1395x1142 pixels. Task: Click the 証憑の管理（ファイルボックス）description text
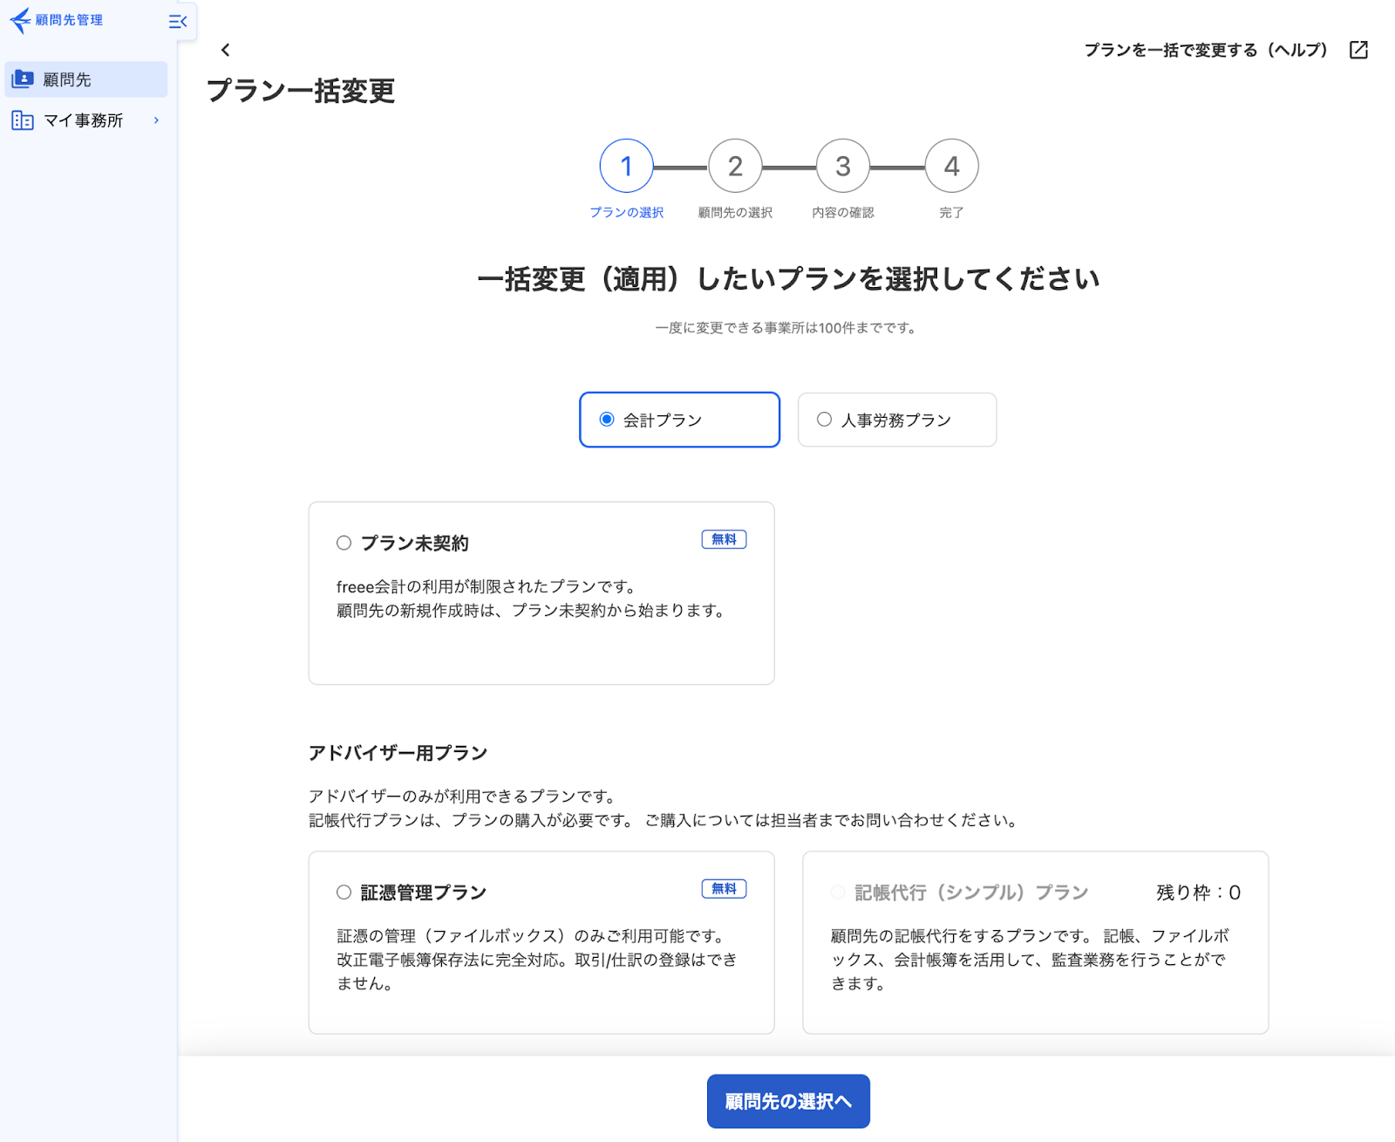pyautogui.click(x=537, y=959)
